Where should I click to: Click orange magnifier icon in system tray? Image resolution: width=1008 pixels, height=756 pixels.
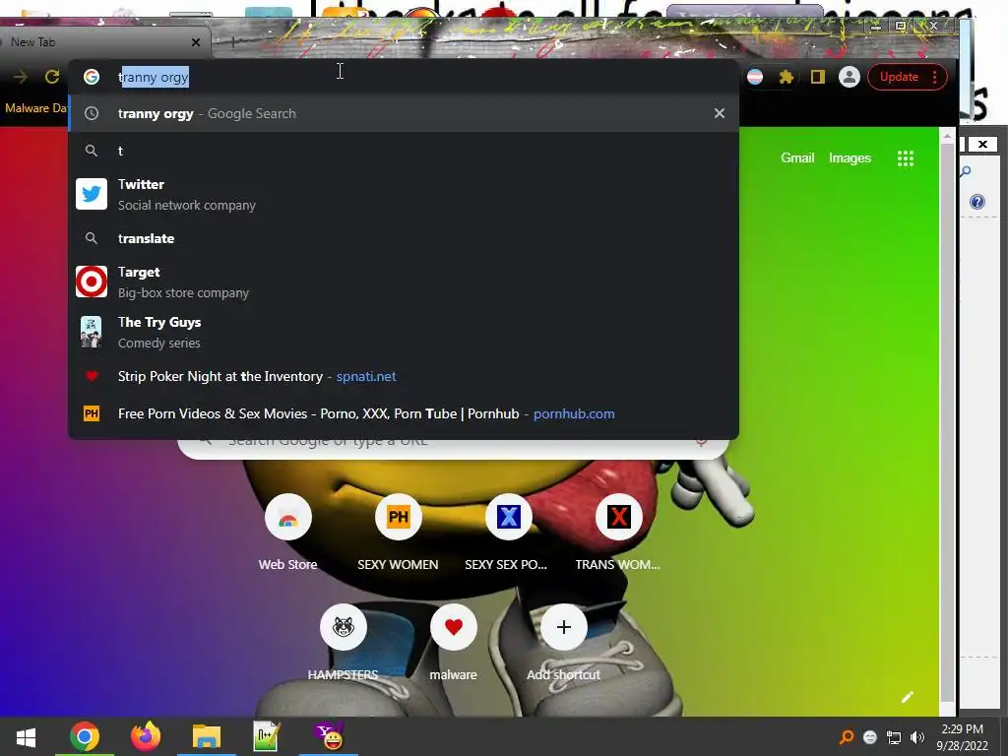coord(847,736)
